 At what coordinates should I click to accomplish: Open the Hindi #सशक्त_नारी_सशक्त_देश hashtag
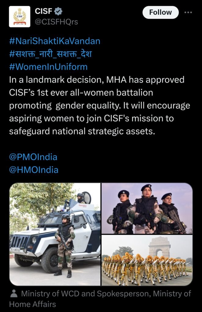tap(50, 54)
